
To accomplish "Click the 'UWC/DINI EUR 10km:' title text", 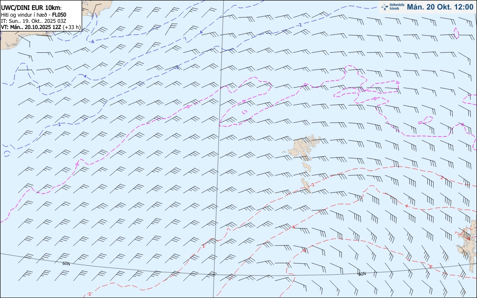I will 31,8.
